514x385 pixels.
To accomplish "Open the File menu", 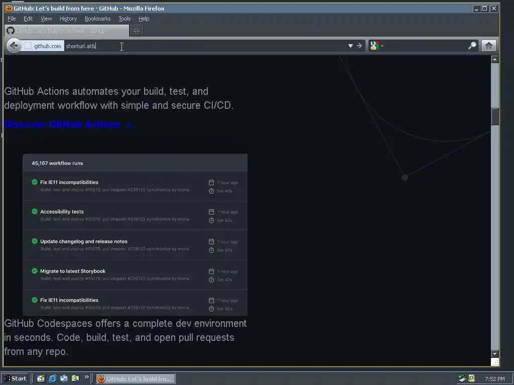I will coord(12,19).
